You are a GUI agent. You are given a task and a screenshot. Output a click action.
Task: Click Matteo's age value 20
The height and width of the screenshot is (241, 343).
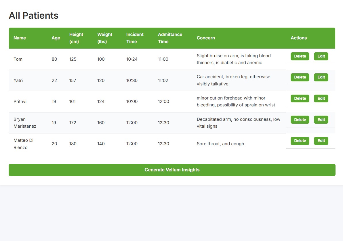pyautogui.click(x=54, y=144)
